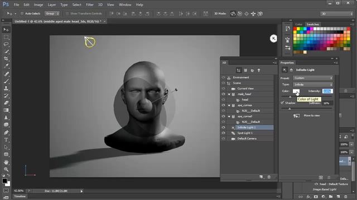The width and height of the screenshot is (357, 200).
Task: Select the Lasso tool
Action: click(6, 44)
